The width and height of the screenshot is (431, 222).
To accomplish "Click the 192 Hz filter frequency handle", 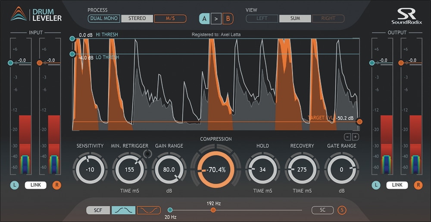I will (x=213, y=210).
